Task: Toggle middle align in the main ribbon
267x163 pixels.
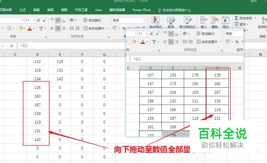Action: tap(58, 20)
